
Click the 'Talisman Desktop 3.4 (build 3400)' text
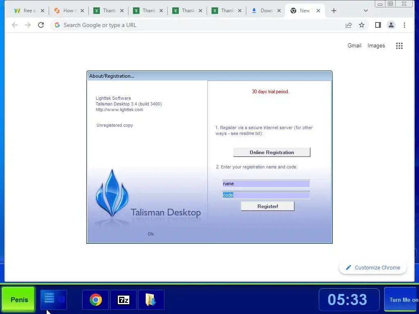128,104
